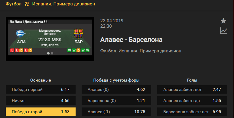Switch to second carousel dot
This screenshot has height=118, width=234.
pos(52,53)
